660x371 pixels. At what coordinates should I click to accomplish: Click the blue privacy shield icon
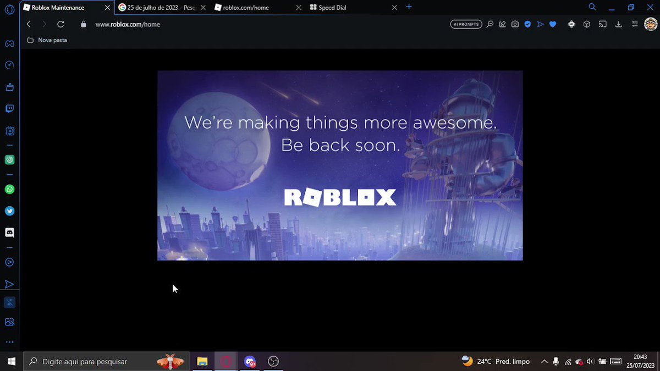tap(527, 24)
